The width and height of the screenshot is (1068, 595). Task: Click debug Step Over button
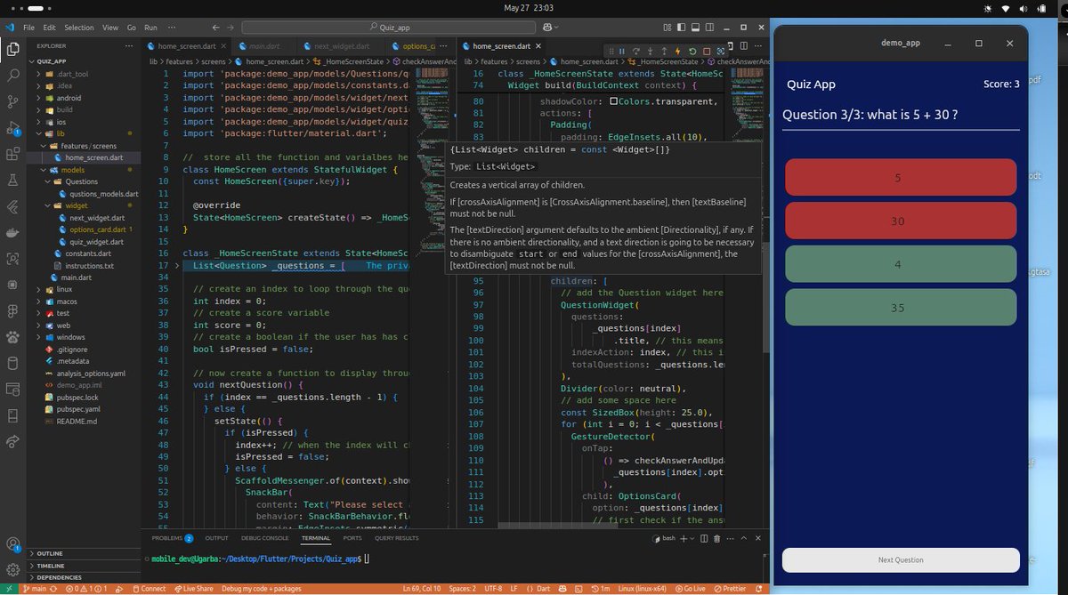click(x=636, y=51)
